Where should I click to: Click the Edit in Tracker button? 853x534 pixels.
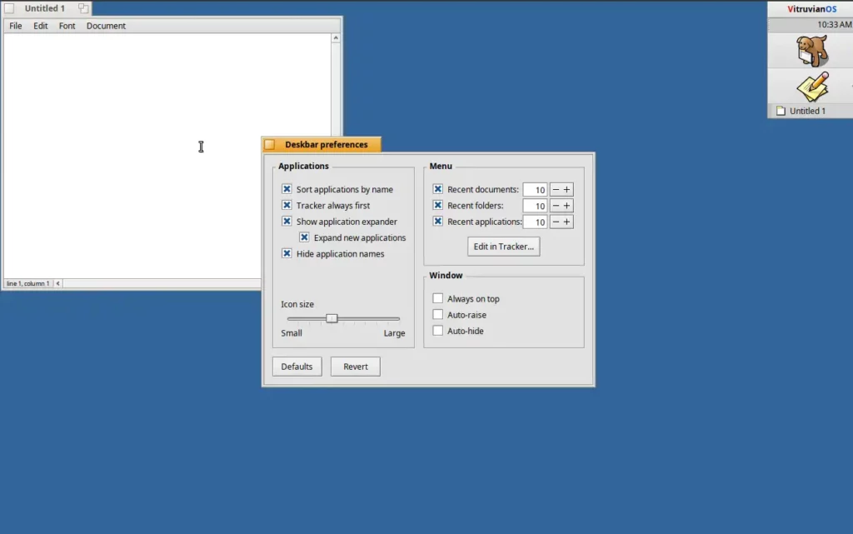[503, 247]
